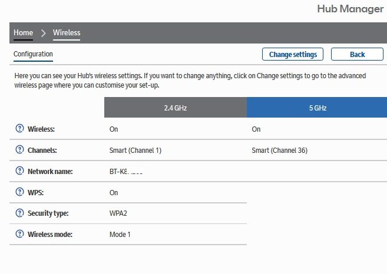Select the 2.4 GHz band header
387x274 pixels.
(176, 108)
